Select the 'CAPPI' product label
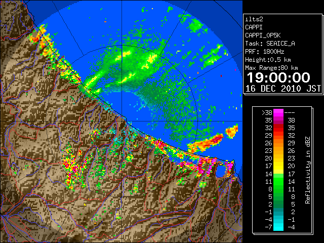The height and width of the screenshot is (243, 324). pyautogui.click(x=254, y=27)
